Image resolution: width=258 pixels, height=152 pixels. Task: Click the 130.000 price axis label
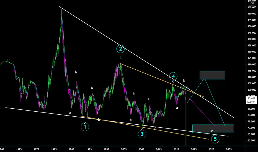coord(252,52)
